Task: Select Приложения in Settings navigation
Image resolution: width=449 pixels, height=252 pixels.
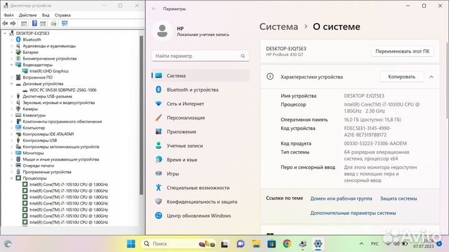Action: coord(200,131)
